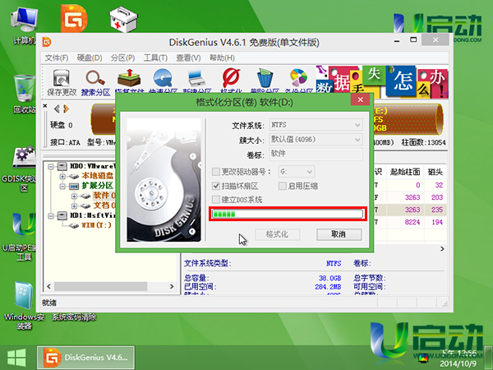Image resolution: width=493 pixels, height=370 pixels.
Task: Close the 格式化分区 dialog with red X
Action: (x=361, y=99)
